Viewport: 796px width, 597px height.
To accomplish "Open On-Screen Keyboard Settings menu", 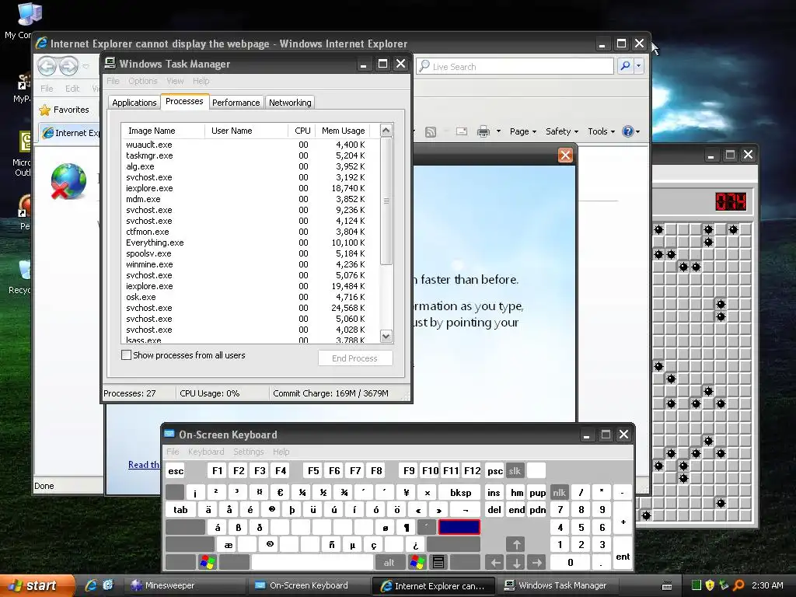I will [x=248, y=452].
